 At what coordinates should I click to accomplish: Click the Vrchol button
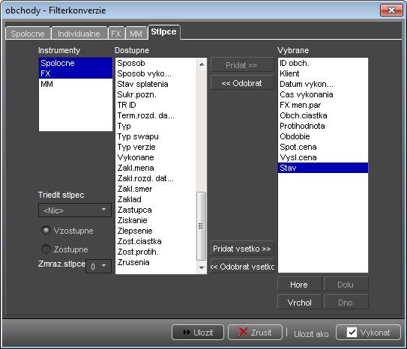[299, 303]
